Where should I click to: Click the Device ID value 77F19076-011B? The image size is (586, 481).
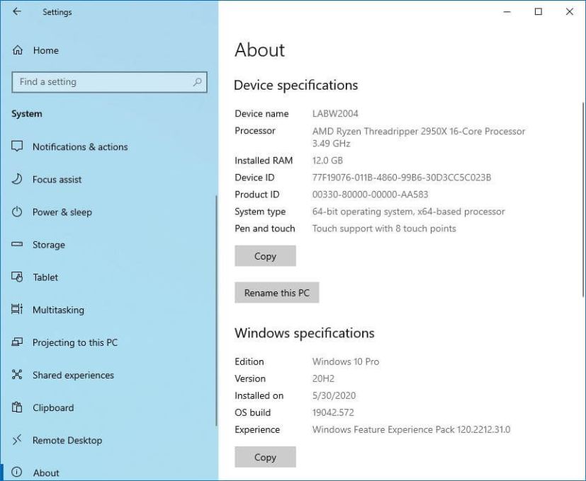pyautogui.click(x=402, y=178)
